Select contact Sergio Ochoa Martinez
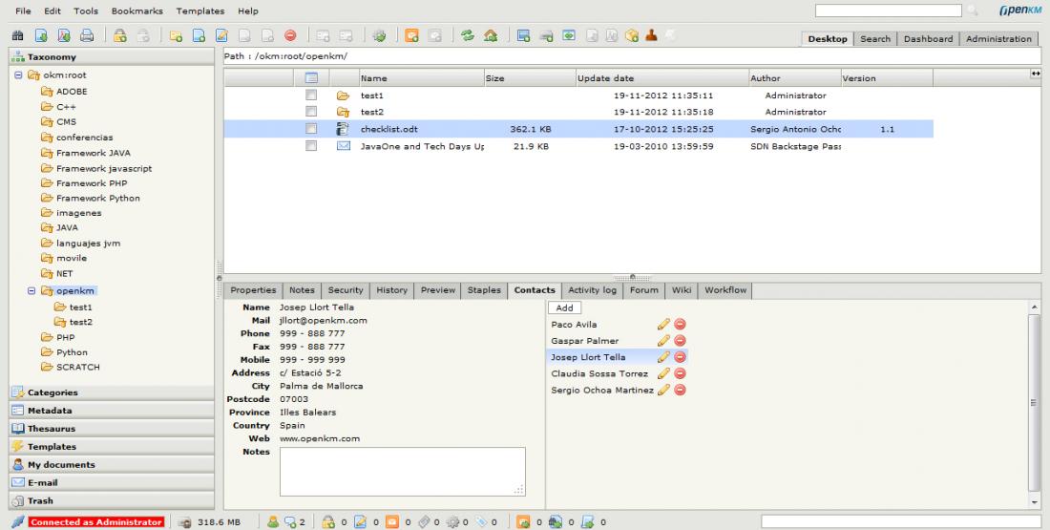This screenshot has height=530, width=1050. [602, 390]
